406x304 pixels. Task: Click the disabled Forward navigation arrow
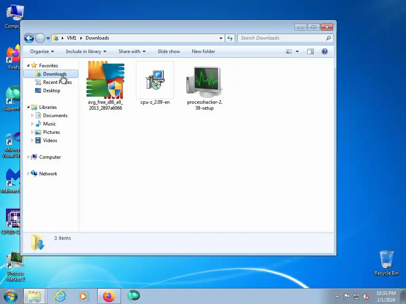click(40, 38)
